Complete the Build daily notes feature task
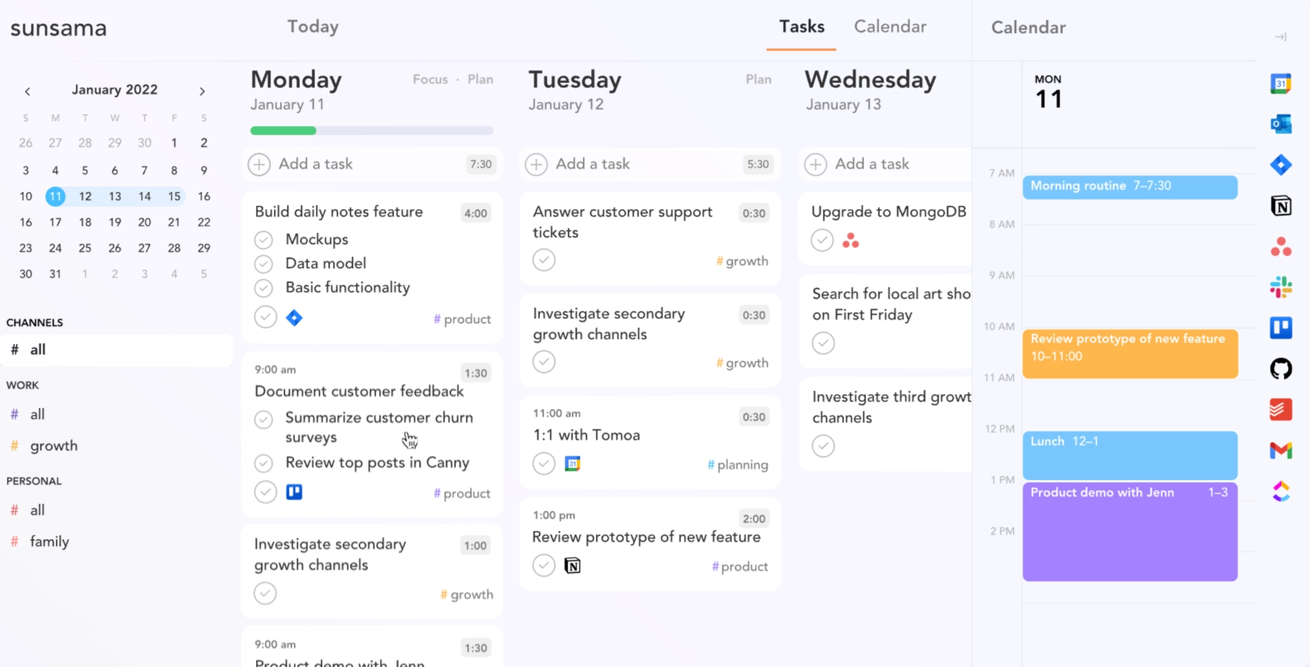The height and width of the screenshot is (667, 1310). pyautogui.click(x=266, y=317)
